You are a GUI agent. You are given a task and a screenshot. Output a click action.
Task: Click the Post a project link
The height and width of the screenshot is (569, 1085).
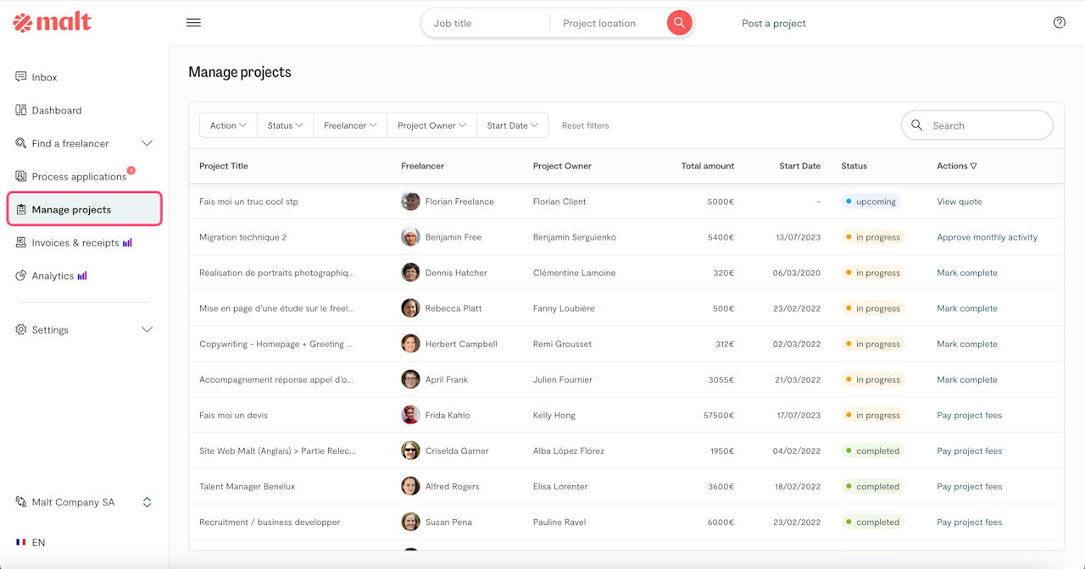point(773,24)
